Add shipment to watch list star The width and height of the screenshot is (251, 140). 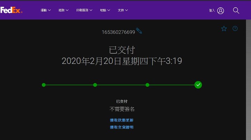[224, 29]
